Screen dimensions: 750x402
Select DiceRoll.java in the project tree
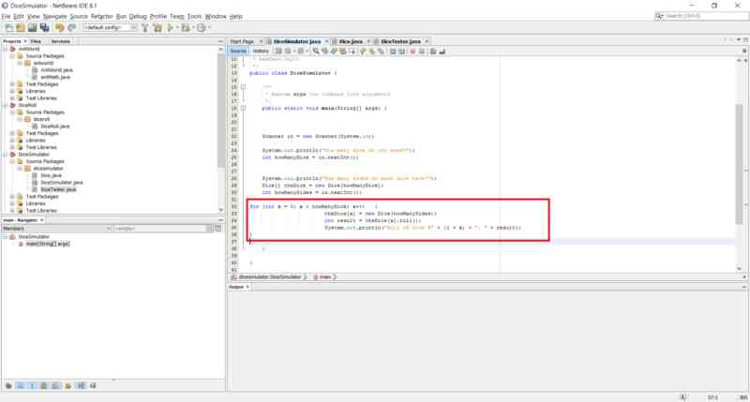tap(55, 127)
